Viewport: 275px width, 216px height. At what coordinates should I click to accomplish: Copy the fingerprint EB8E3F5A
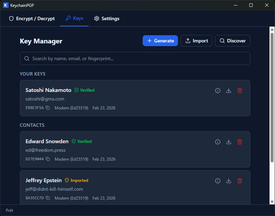(48, 107)
